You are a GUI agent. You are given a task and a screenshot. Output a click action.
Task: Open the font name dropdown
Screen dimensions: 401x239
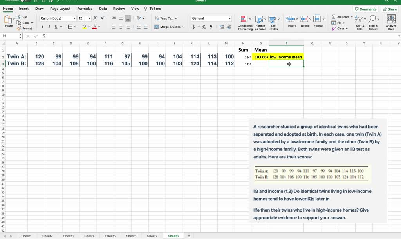click(74, 18)
